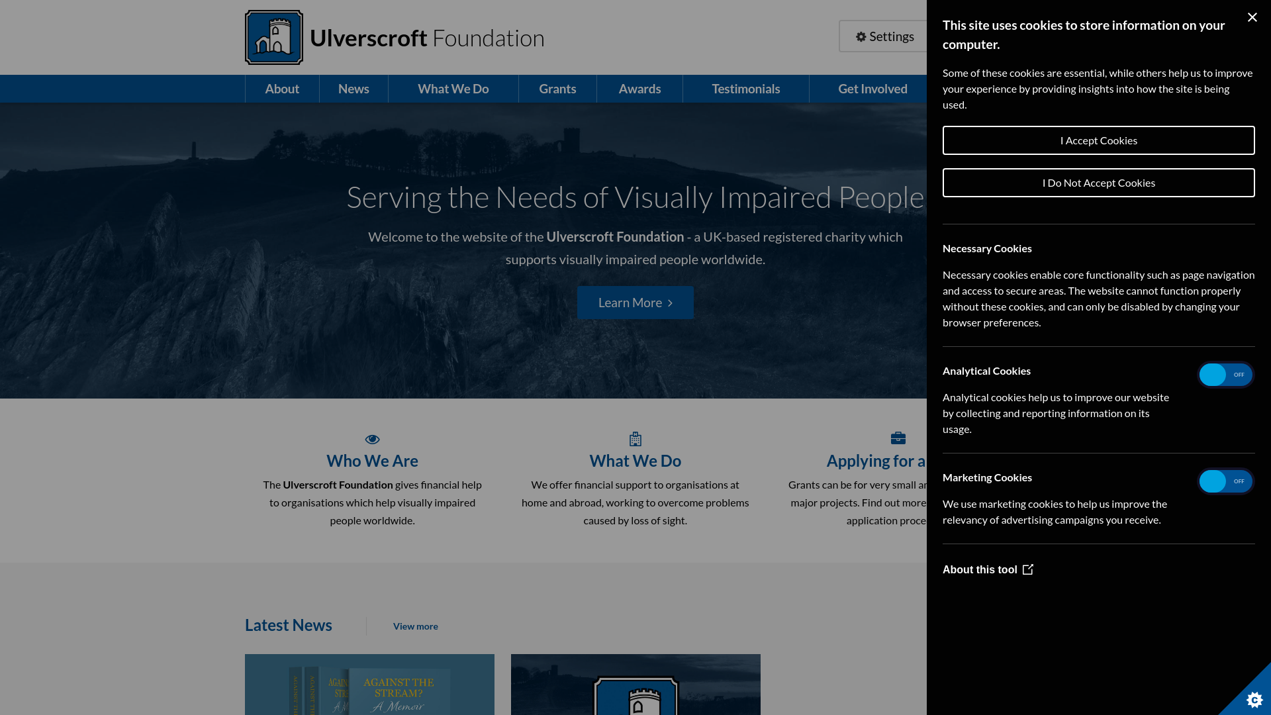Screen dimensions: 1271x715
Task: Toggle the Analytical Cookies switch
Action: (1225, 375)
